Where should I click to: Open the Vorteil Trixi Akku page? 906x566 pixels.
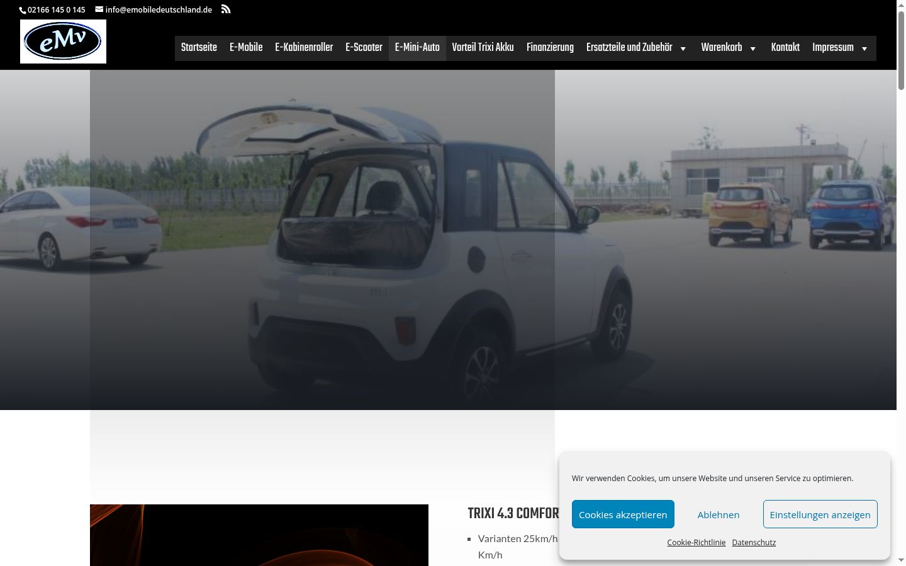coord(483,48)
